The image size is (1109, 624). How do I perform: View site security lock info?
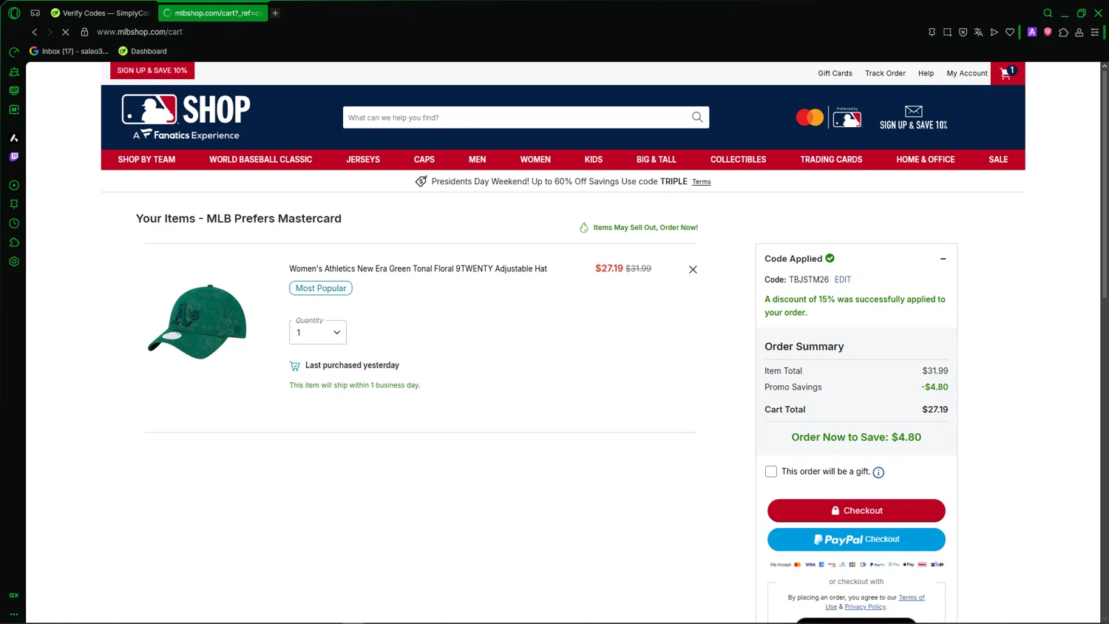point(84,32)
